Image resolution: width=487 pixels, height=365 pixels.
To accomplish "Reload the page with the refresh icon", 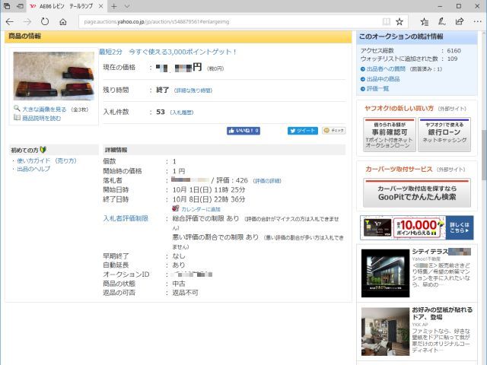I will point(45,21).
